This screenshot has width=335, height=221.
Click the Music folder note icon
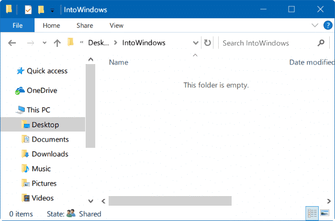point(25,169)
